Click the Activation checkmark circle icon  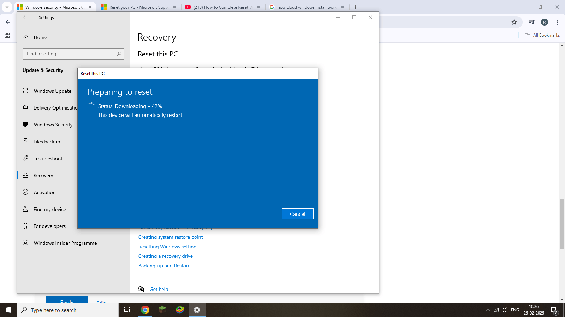click(x=25, y=192)
